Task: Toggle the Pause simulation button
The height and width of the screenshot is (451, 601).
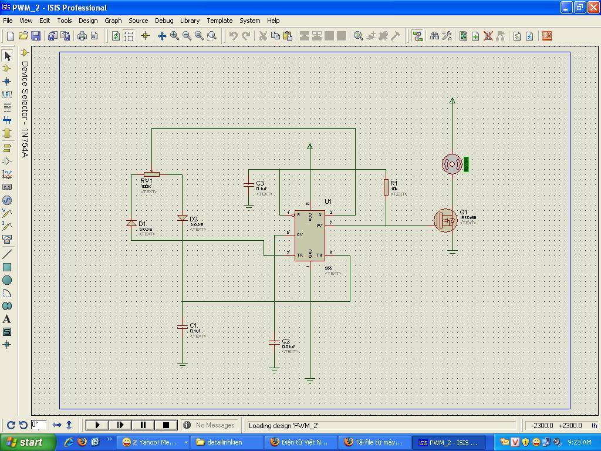Action: coord(143,425)
